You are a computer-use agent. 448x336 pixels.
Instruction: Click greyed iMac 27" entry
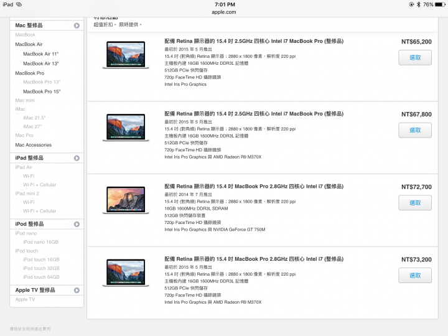[x=32, y=126]
